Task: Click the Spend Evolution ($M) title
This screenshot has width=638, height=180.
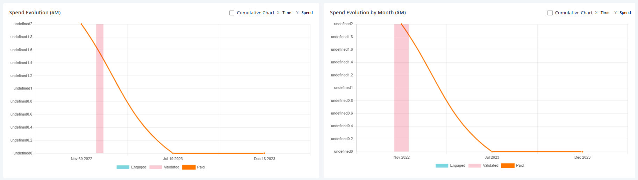Action: point(35,13)
